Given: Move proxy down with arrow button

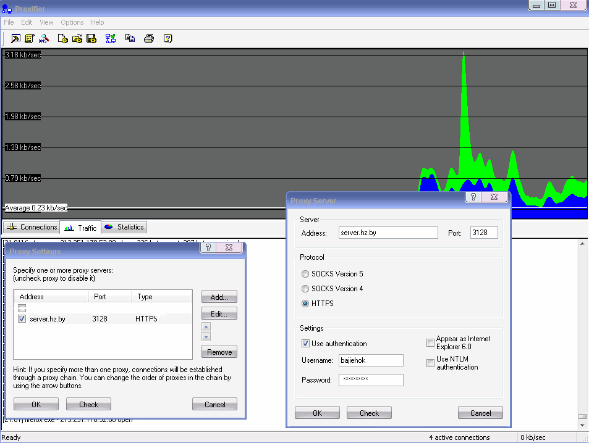Looking at the screenshot, I should pyautogui.click(x=206, y=336).
